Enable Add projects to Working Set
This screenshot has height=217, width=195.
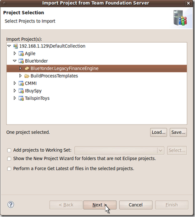tap(9, 150)
